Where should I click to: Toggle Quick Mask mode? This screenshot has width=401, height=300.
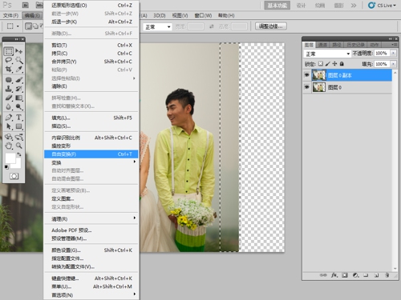[14, 176]
